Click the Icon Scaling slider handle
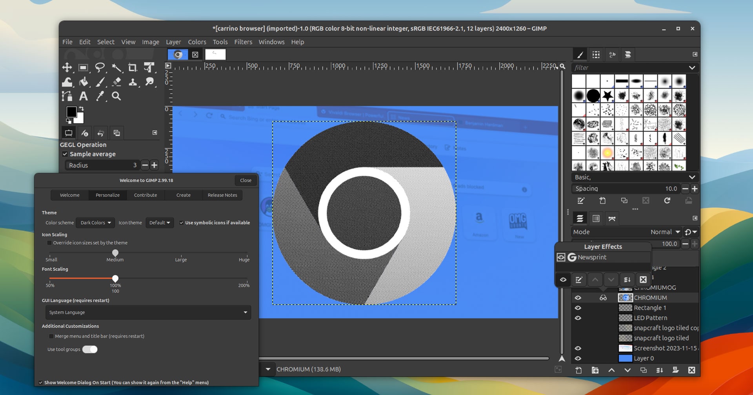The image size is (753, 395). [x=115, y=252]
